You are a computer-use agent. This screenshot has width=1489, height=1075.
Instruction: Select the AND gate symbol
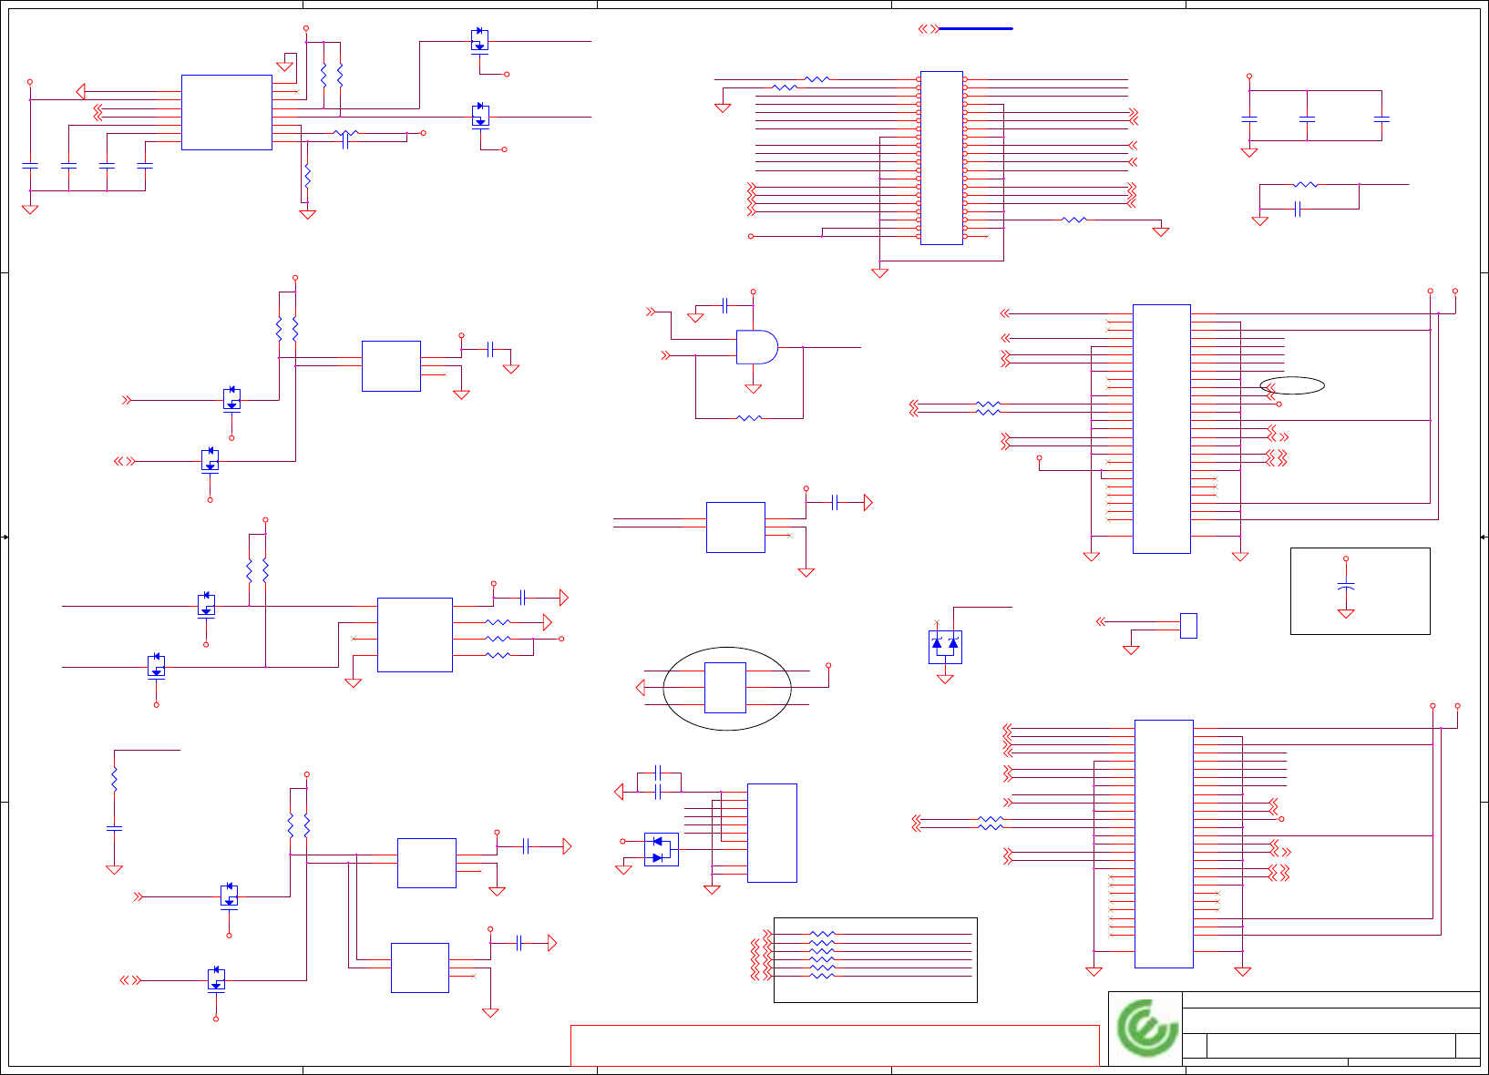pyautogui.click(x=757, y=347)
